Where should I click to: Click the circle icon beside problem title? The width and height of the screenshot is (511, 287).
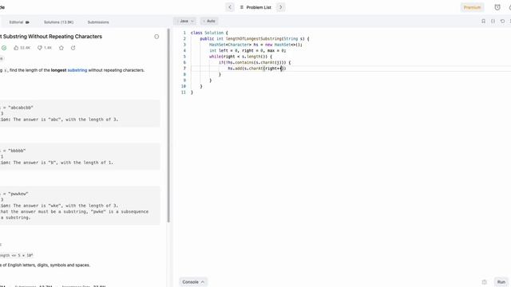click(x=156, y=37)
